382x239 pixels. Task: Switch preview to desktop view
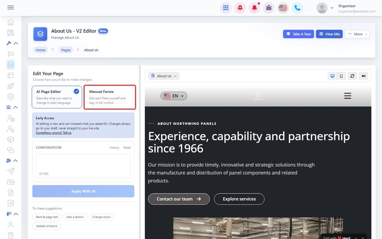pos(332,76)
